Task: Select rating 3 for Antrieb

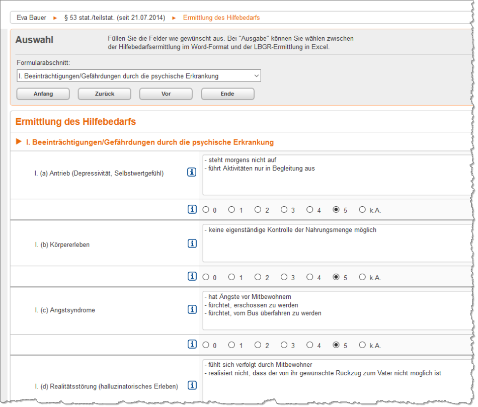Action: pos(284,210)
